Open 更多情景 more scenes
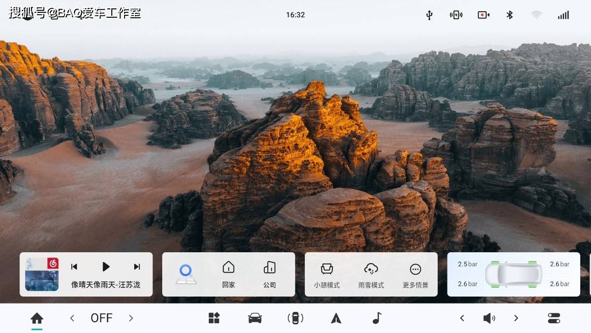Image resolution: width=591 pixels, height=333 pixels. point(416,275)
